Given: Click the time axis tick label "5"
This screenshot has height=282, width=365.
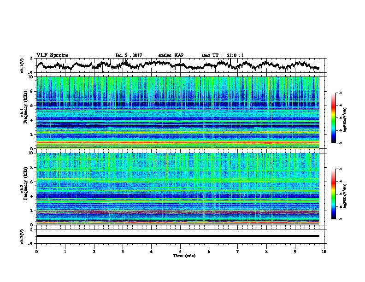Looking at the screenshot, I should click(180, 252).
